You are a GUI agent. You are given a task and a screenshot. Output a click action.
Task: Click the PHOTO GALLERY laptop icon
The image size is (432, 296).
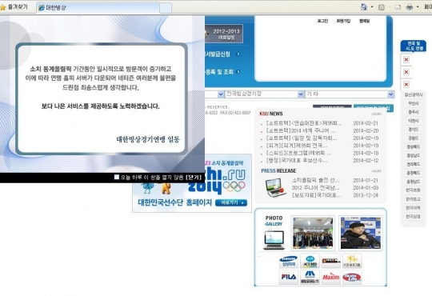coord(274,240)
